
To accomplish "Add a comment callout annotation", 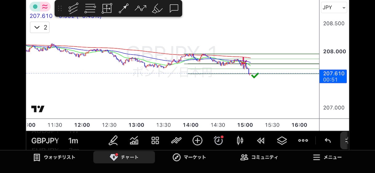I will 174,8.
